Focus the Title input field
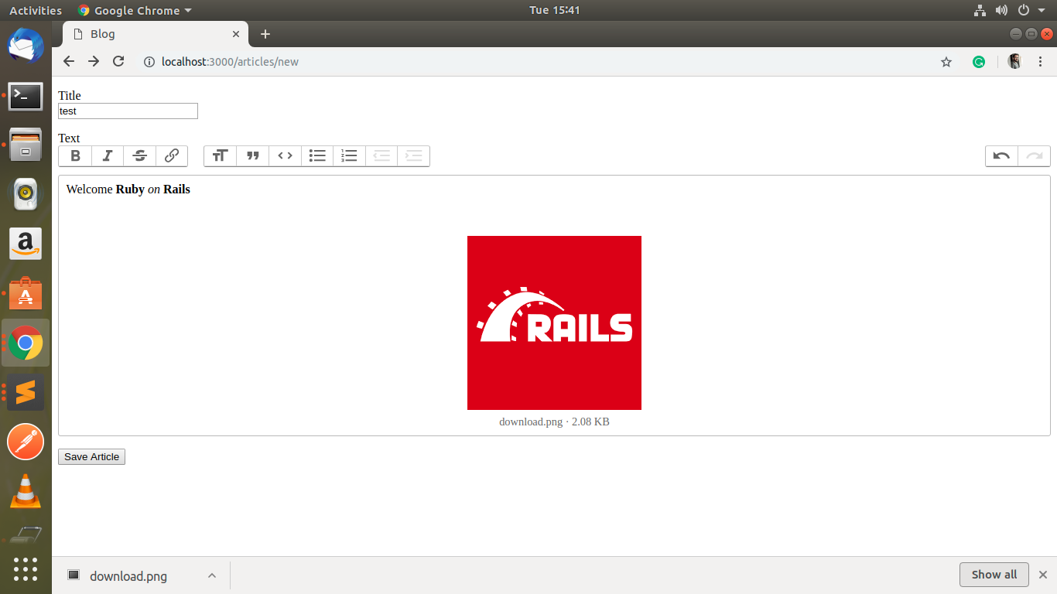This screenshot has height=594, width=1057. point(128,111)
